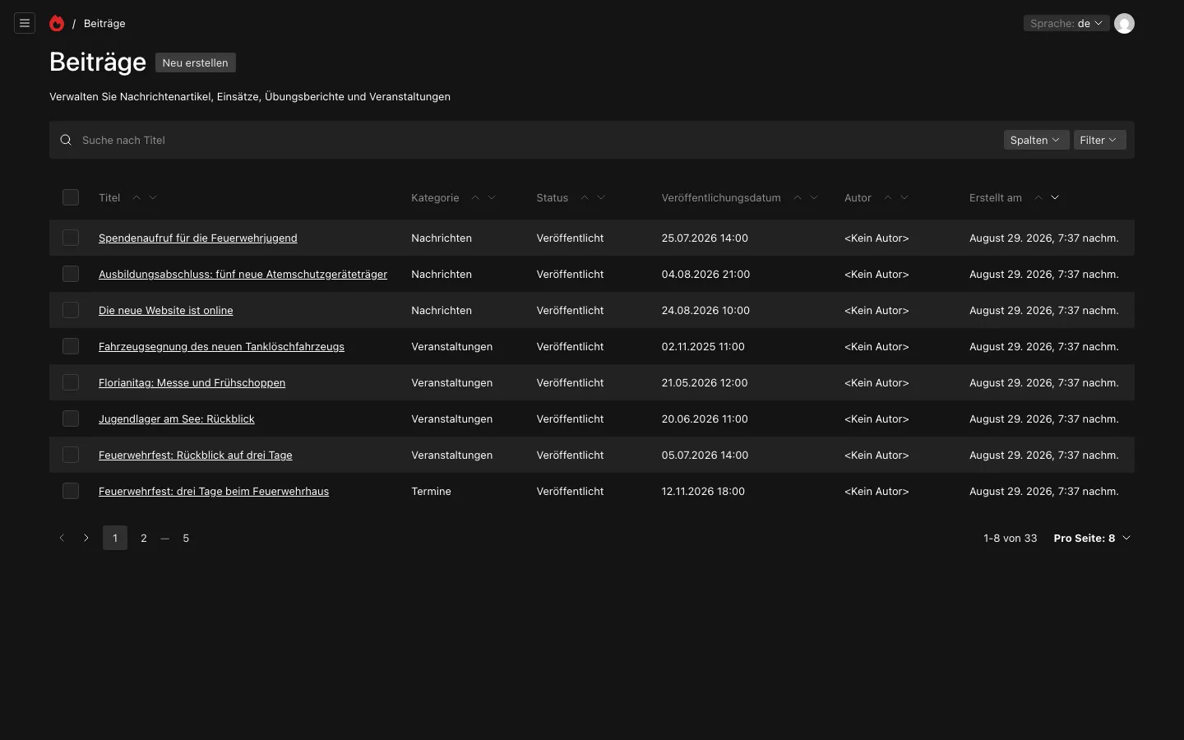Click the red flame logo icon
The width and height of the screenshot is (1184, 740).
(57, 23)
